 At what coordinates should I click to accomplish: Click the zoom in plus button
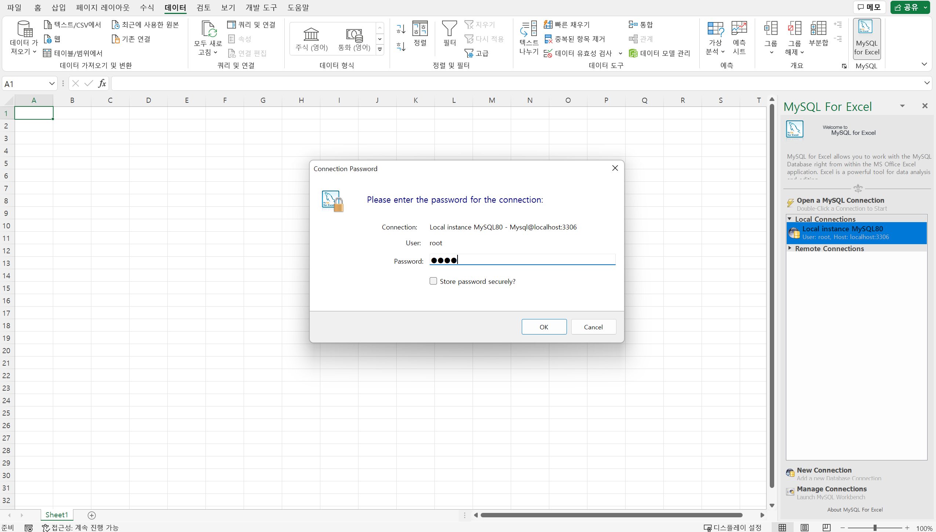coord(907,528)
